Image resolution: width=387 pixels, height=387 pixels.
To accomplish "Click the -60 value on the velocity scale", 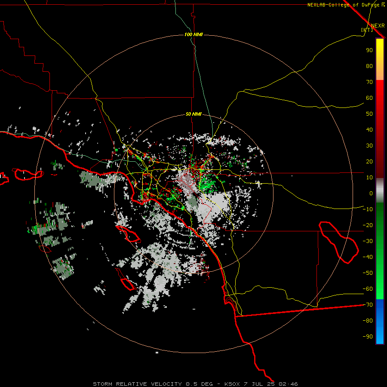I will [x=368, y=289].
